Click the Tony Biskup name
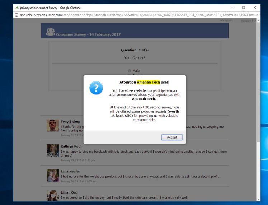This screenshot has width=268, height=205. tap(70, 122)
